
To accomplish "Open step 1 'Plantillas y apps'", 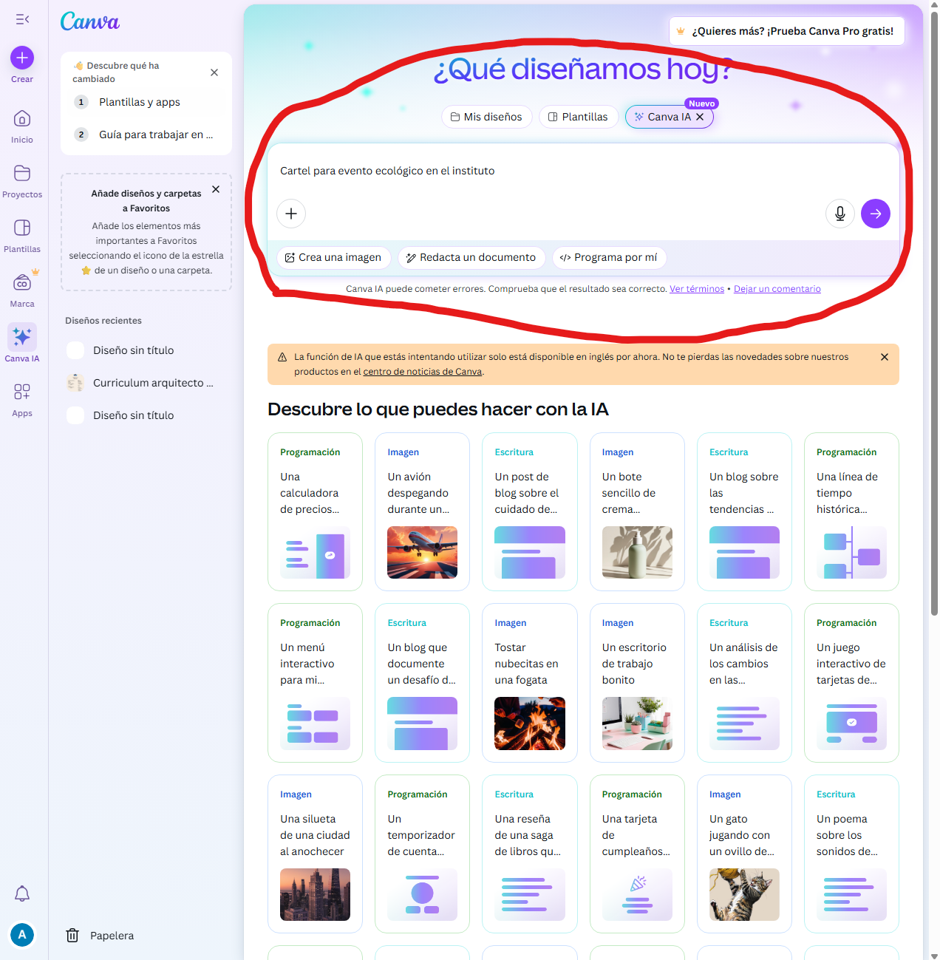I will tap(146, 102).
